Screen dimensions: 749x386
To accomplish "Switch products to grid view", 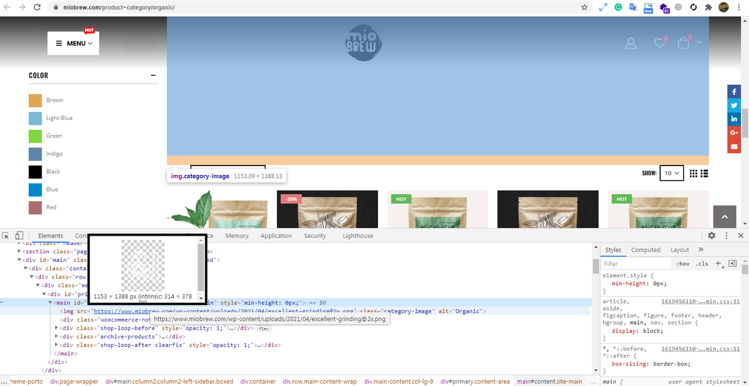I will click(693, 173).
